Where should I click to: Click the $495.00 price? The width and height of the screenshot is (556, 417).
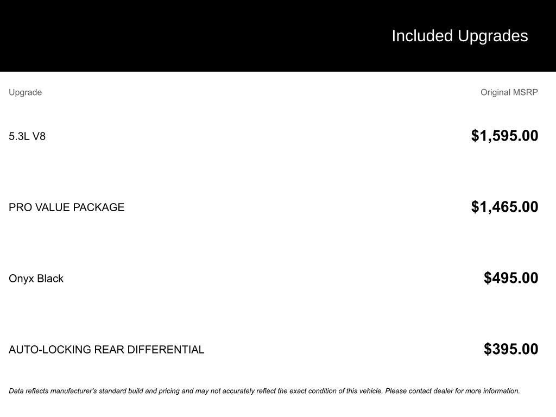[x=510, y=278]
